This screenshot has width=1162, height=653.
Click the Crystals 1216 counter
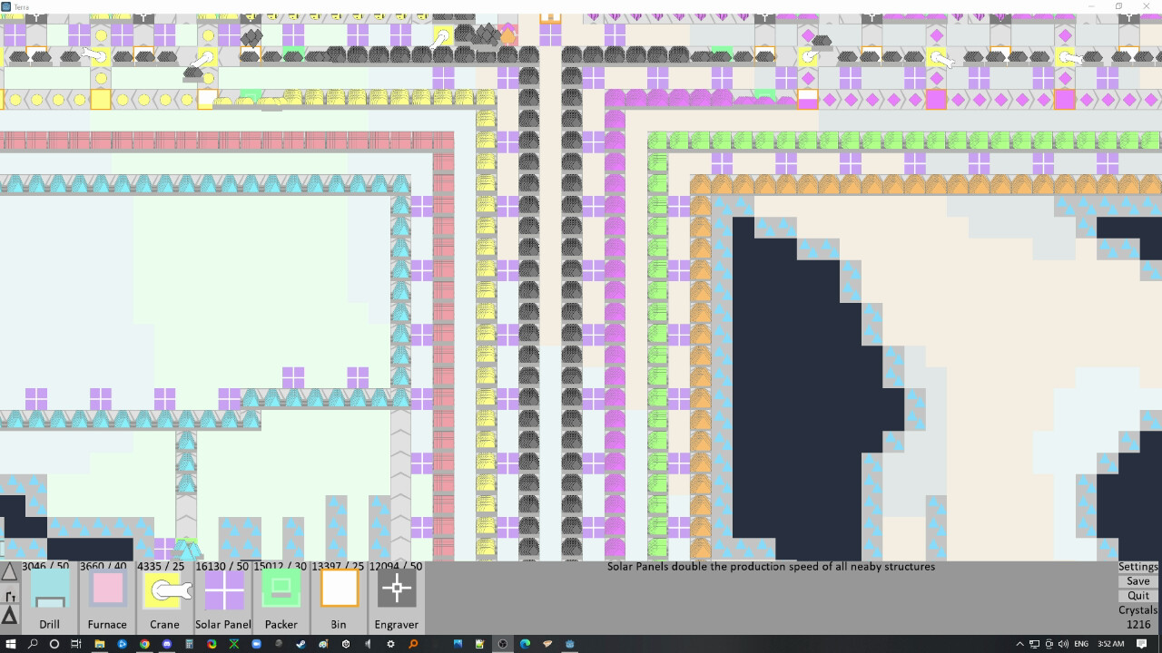coord(1137,617)
